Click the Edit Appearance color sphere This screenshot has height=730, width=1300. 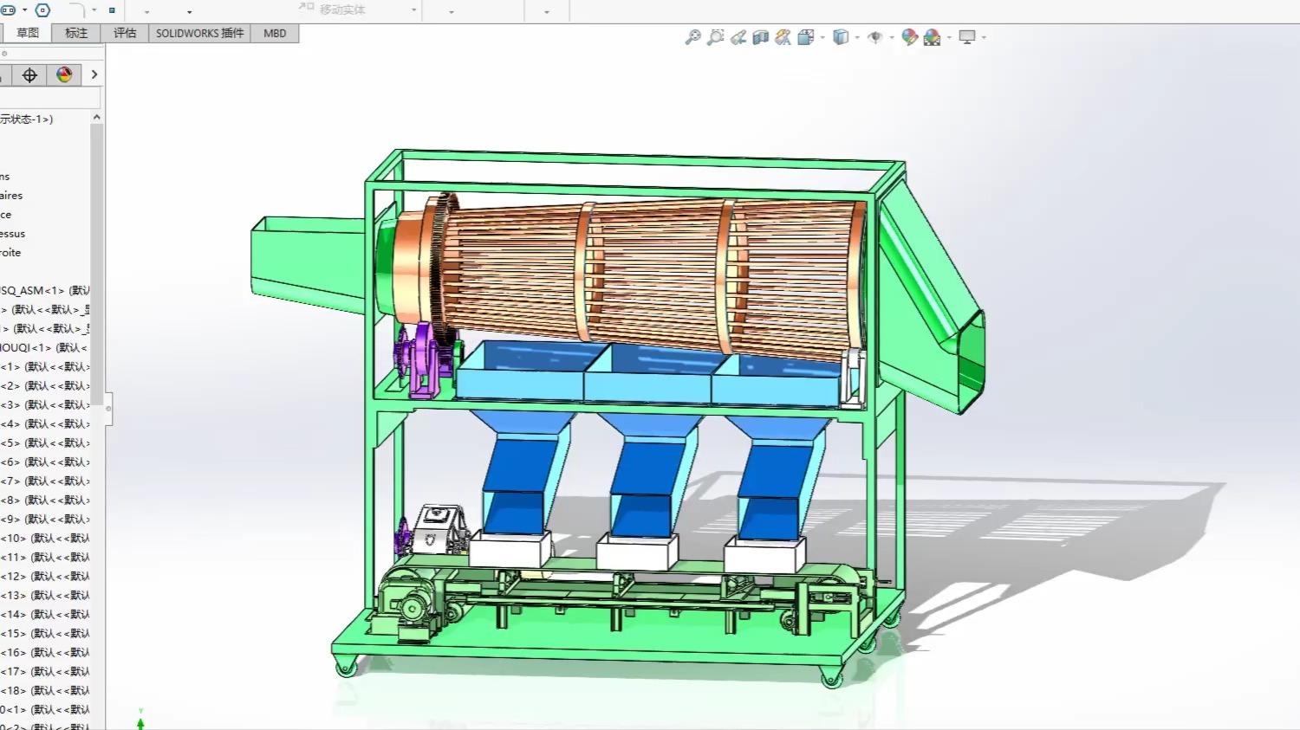point(910,37)
